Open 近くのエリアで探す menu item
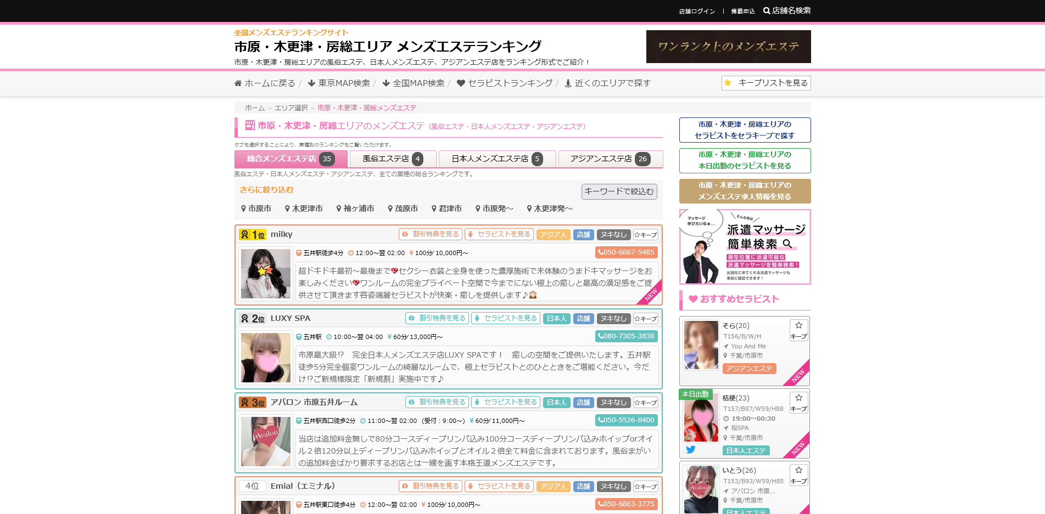Viewport: 1045px width, 514px height. [608, 83]
